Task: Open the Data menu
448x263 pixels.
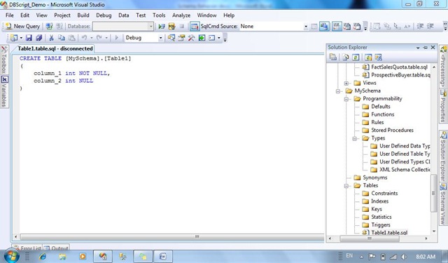Action: point(124,15)
